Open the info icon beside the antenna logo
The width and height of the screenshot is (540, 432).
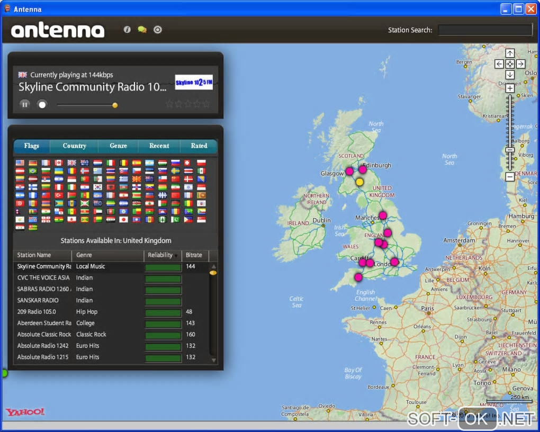[127, 30]
